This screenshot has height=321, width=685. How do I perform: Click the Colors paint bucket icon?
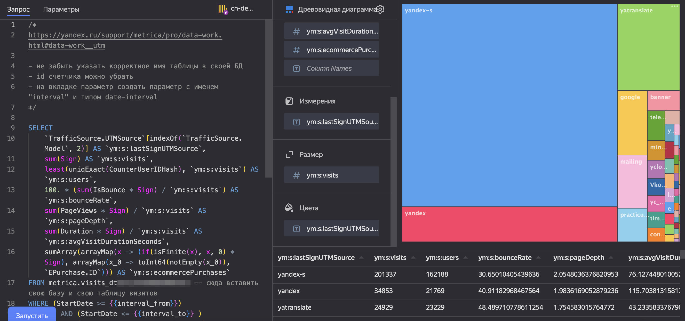[289, 208]
